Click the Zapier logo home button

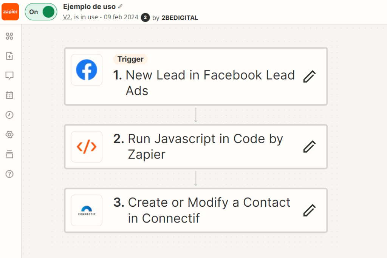point(10,12)
